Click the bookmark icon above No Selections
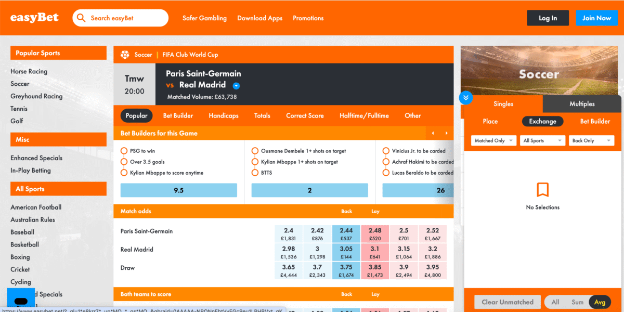This screenshot has height=312, width=624. pyautogui.click(x=543, y=190)
